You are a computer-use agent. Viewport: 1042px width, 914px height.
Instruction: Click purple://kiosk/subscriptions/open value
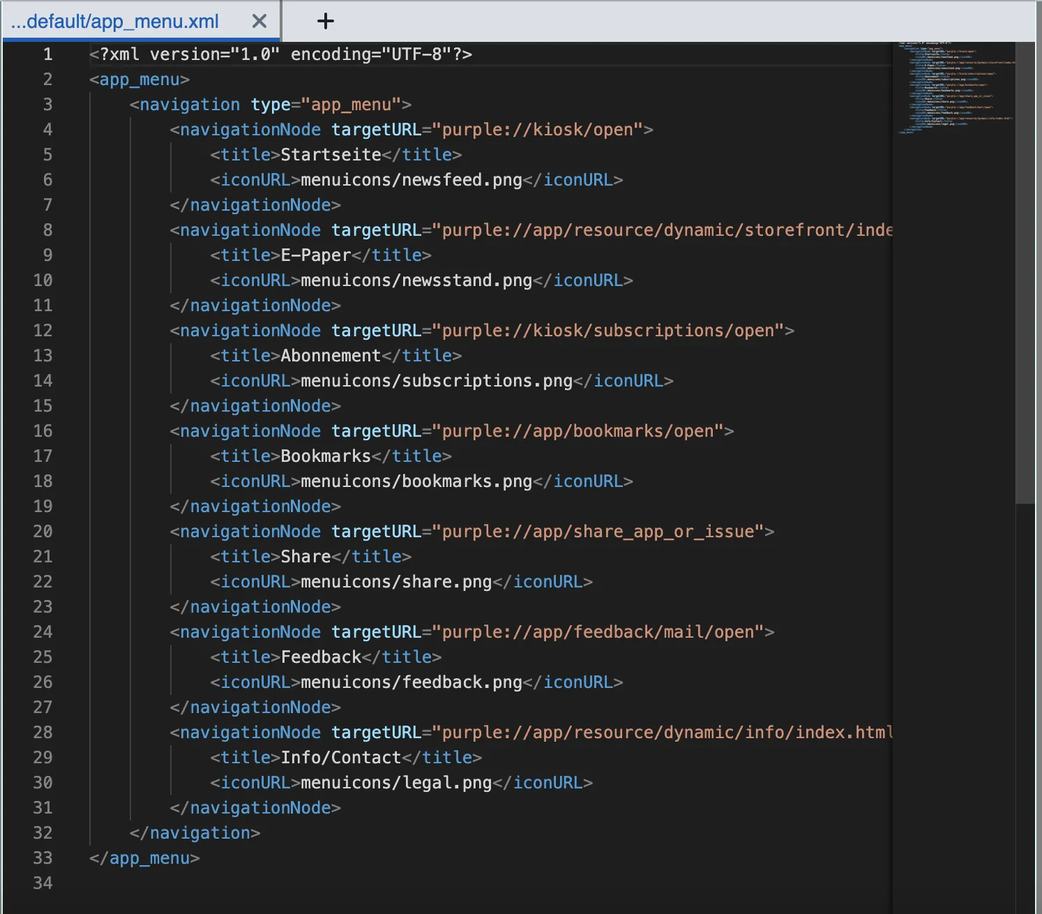[608, 331]
